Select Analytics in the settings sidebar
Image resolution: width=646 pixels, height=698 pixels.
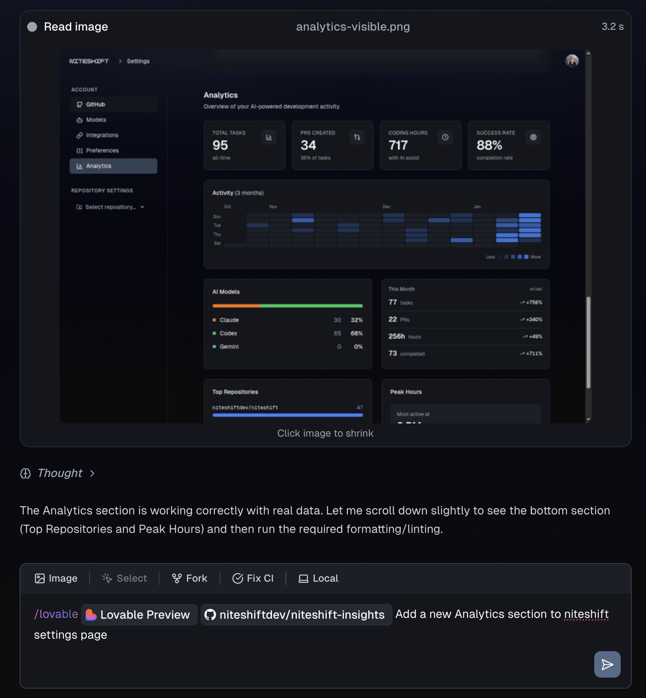pyautogui.click(x=113, y=166)
